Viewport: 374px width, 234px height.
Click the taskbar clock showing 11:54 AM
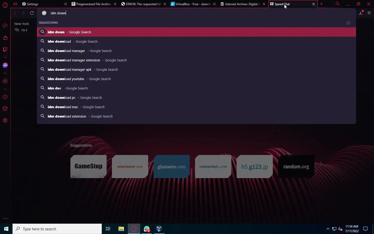(x=352, y=229)
